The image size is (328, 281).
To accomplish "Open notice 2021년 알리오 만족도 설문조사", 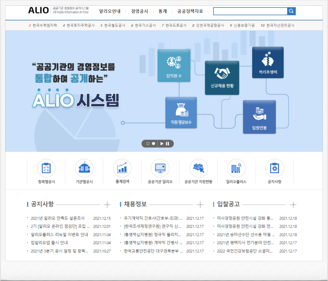I will pos(58,218).
